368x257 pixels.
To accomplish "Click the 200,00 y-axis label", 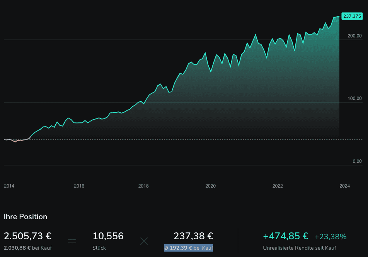I will click(354, 36).
